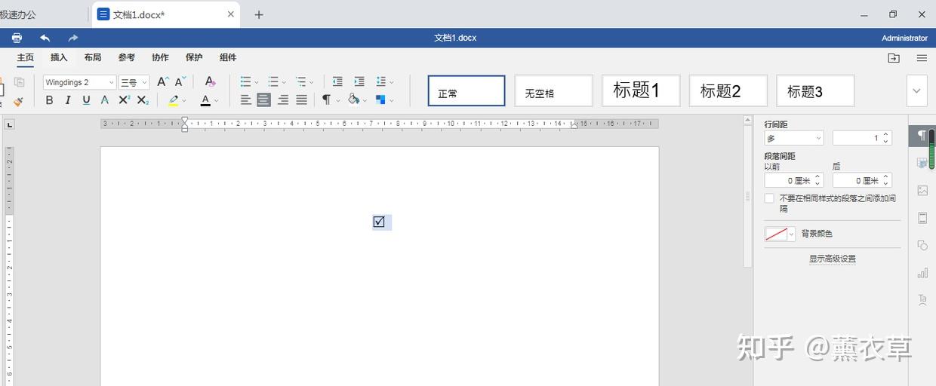The height and width of the screenshot is (386, 936).
Task: Decrease paragraph indent
Action: (x=337, y=81)
